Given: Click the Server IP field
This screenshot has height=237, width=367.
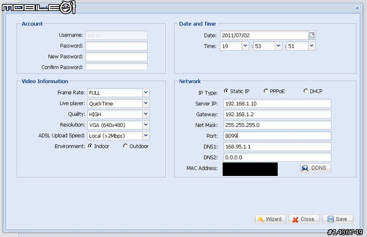Looking at the screenshot, I should coord(277,104).
